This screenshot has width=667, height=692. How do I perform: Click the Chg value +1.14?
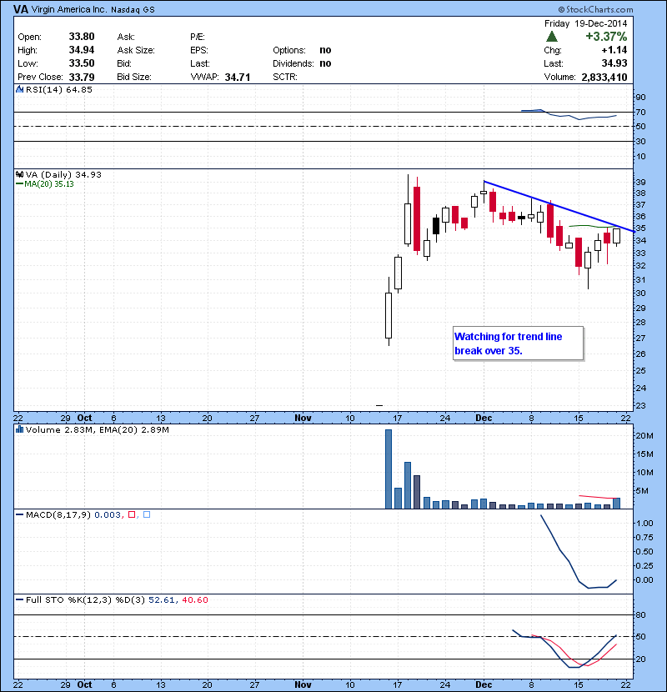(x=614, y=50)
